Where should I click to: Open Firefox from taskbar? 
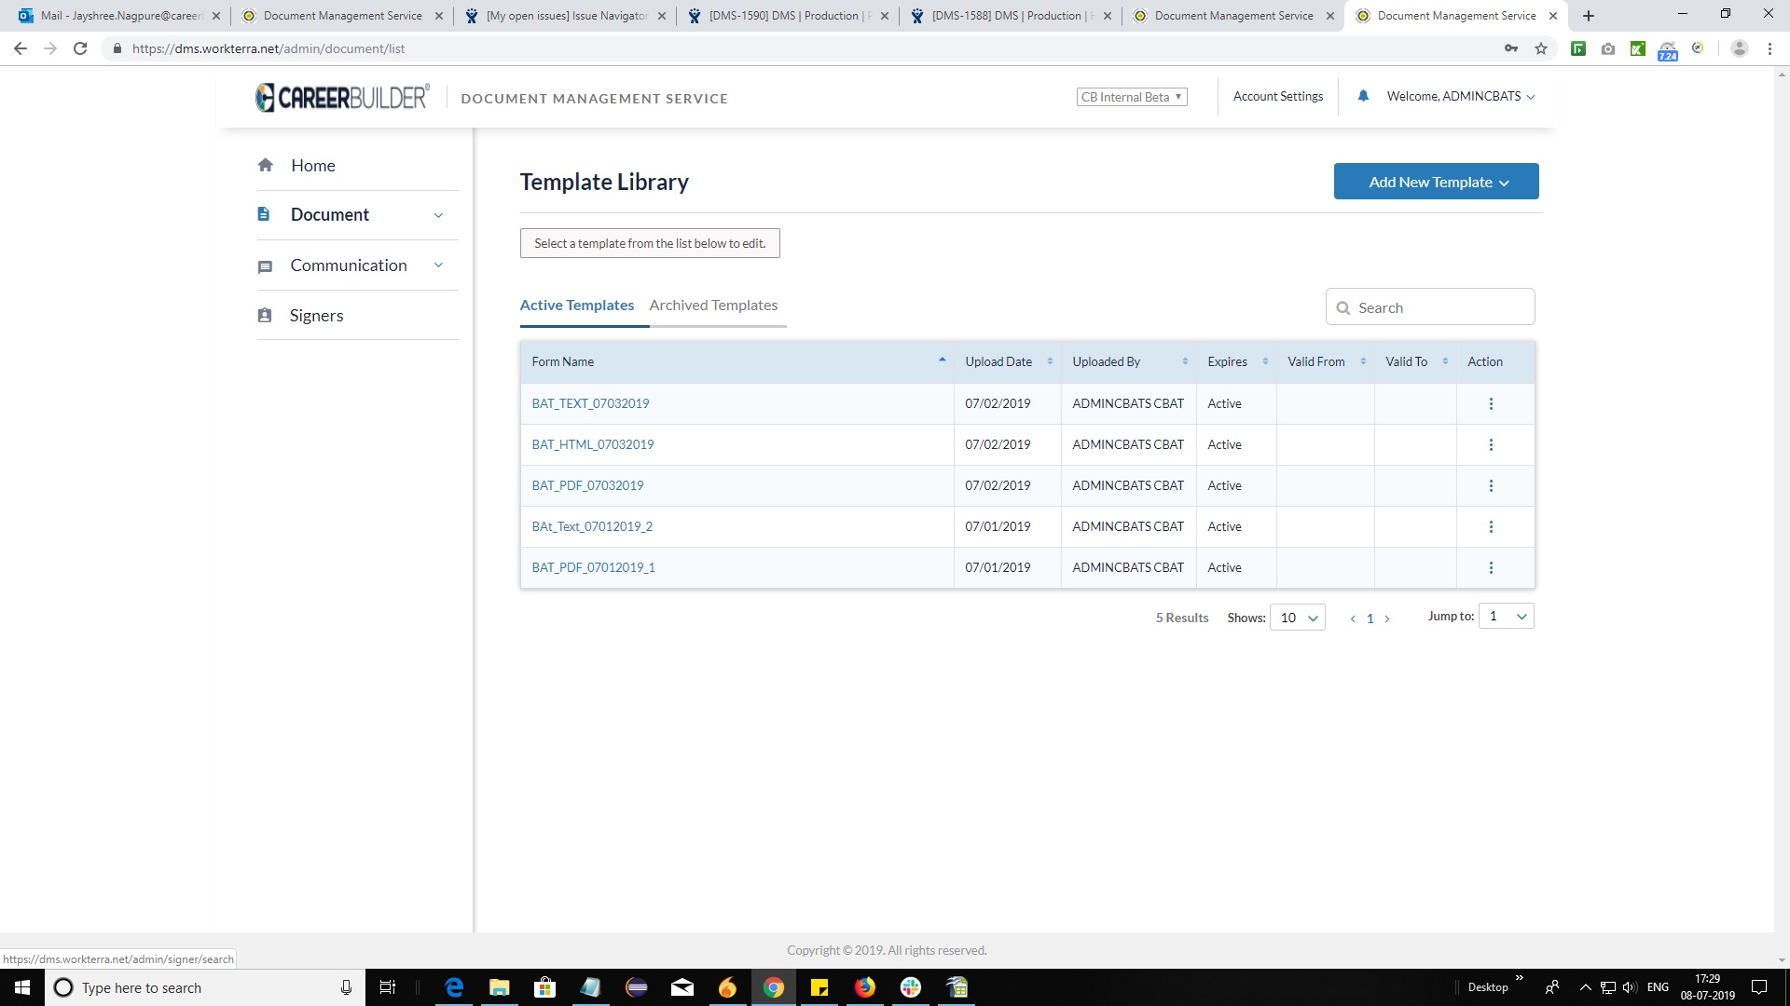[x=865, y=987]
